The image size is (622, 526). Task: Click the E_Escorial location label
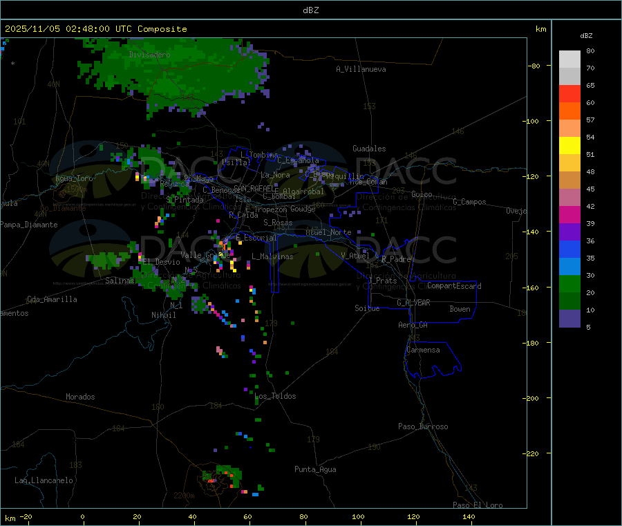[x=256, y=238]
